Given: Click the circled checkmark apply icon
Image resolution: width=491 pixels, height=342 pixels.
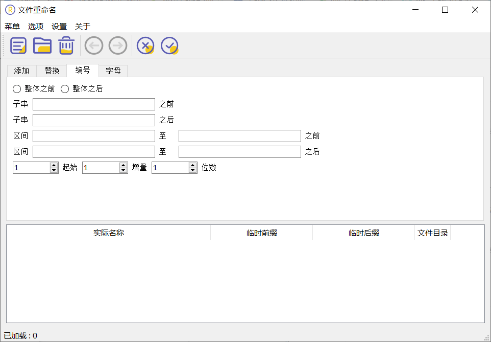Looking at the screenshot, I should pos(169,46).
